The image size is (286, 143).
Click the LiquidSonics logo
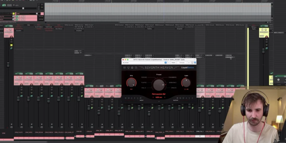click(187, 68)
